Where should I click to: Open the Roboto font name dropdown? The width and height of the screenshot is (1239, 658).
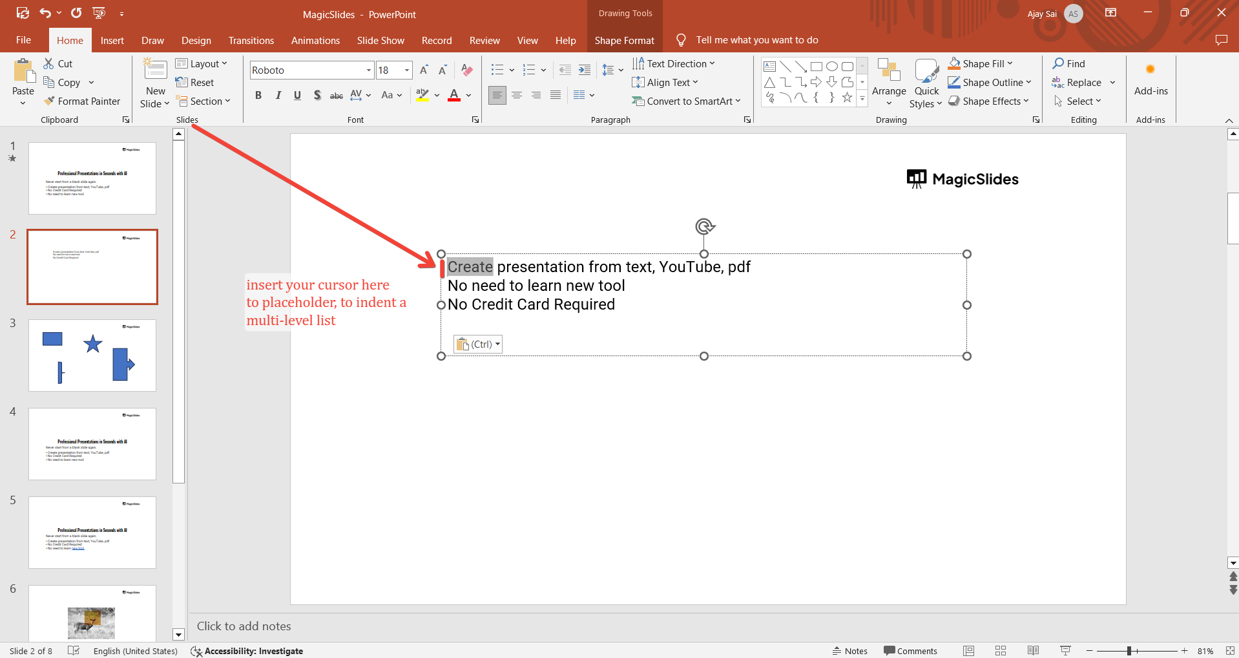[368, 70]
